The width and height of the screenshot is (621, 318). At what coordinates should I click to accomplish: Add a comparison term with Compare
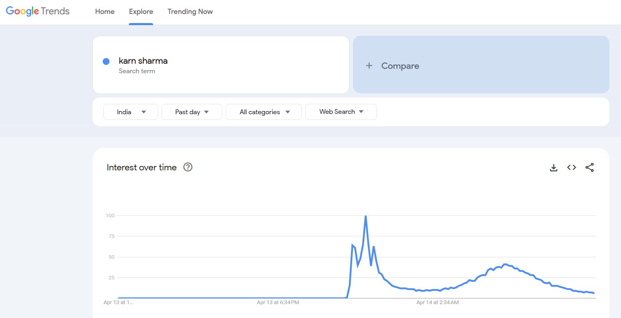pyautogui.click(x=481, y=65)
